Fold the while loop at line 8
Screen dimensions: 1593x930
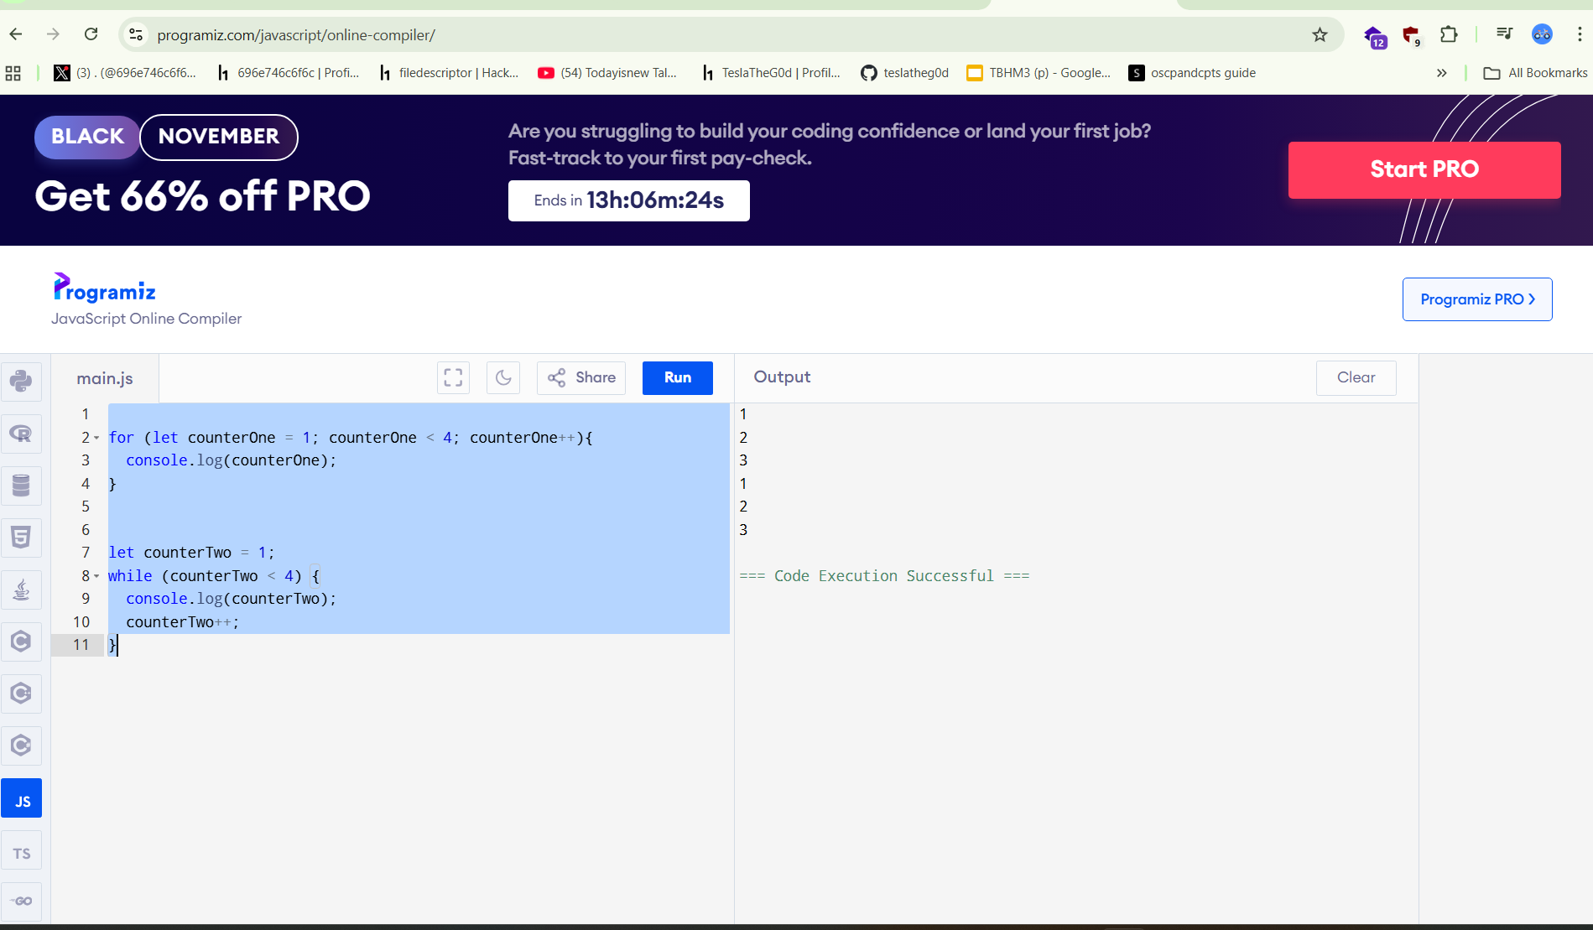(x=96, y=576)
